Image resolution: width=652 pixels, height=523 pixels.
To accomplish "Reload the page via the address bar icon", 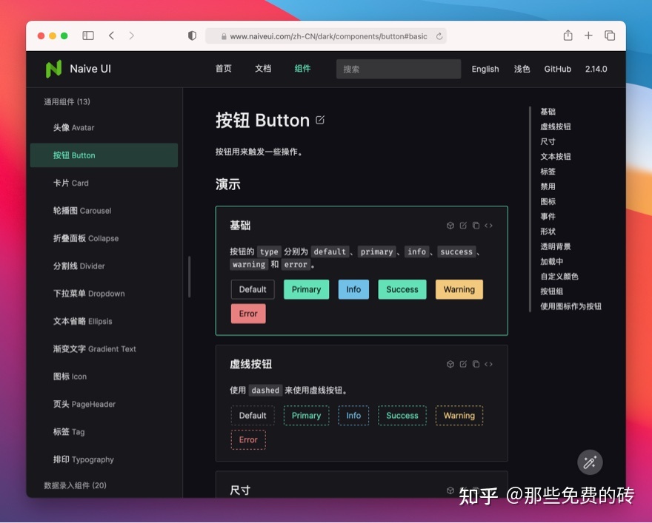I will point(439,36).
